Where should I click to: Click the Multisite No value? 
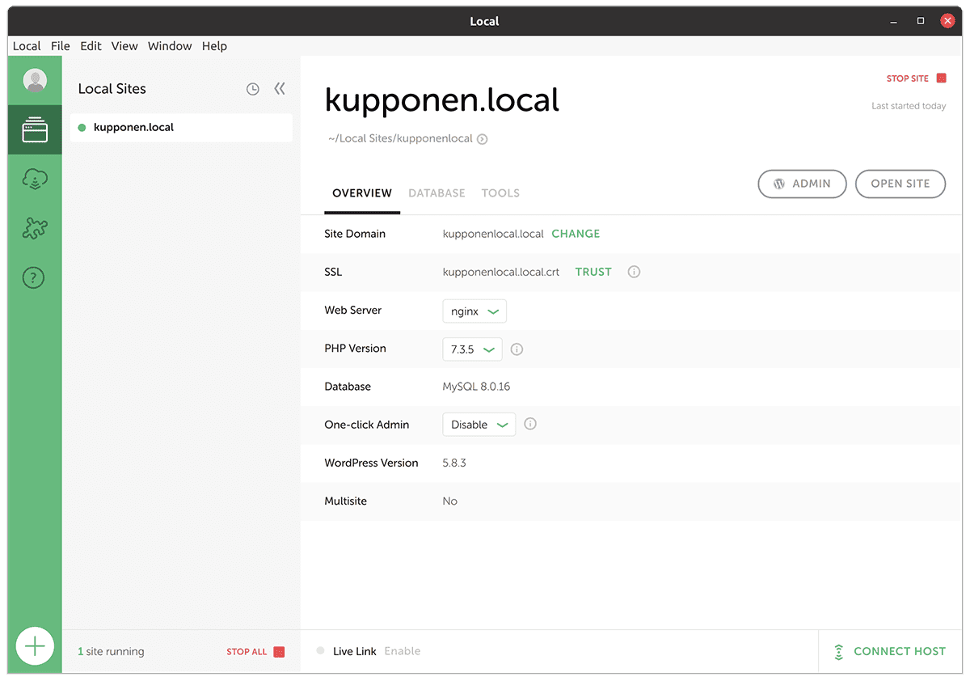click(450, 501)
